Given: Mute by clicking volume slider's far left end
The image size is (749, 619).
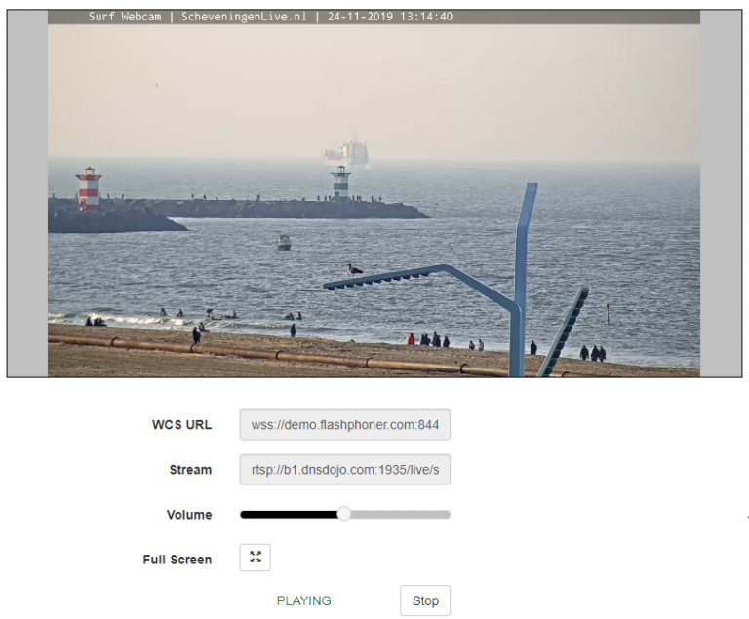Looking at the screenshot, I should 242,514.
